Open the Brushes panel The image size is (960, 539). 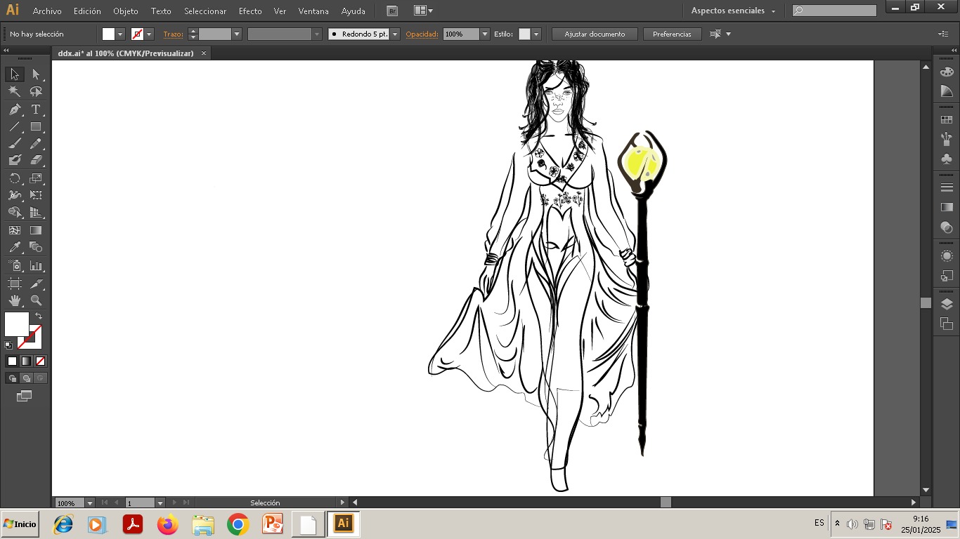947,139
